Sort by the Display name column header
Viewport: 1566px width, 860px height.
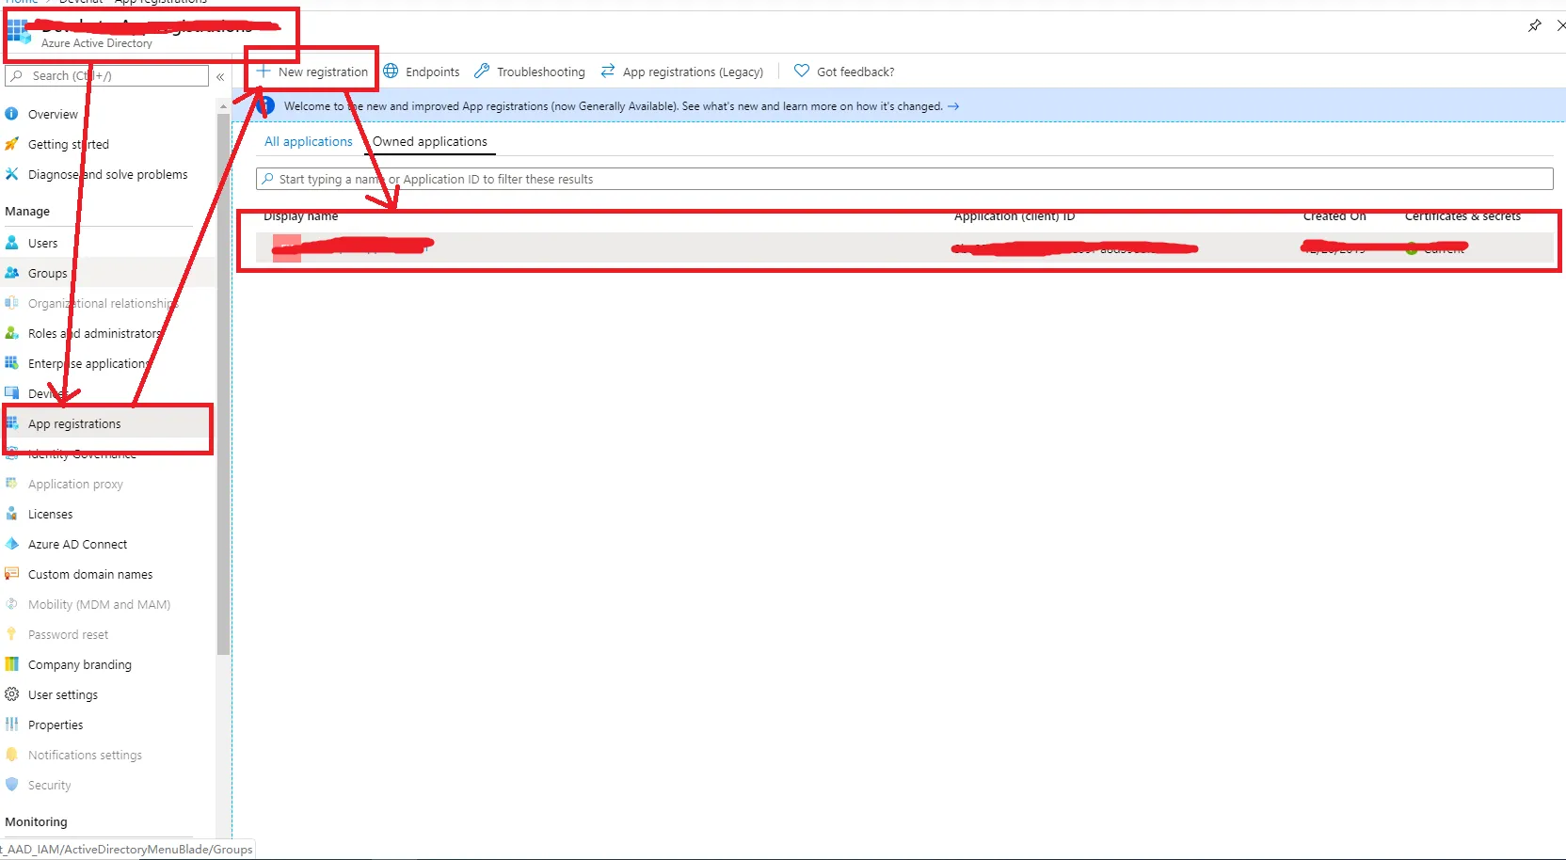(x=301, y=216)
